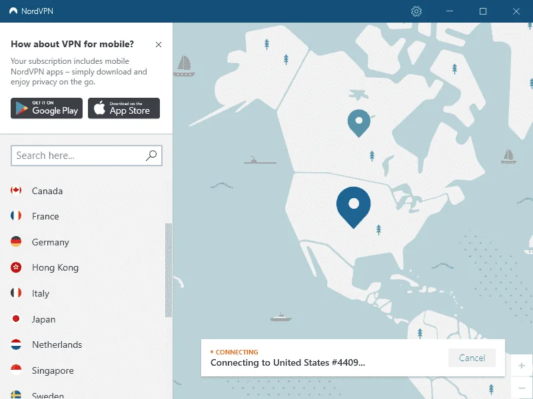
Task: Click the Germany flag icon
Action: pos(16,241)
